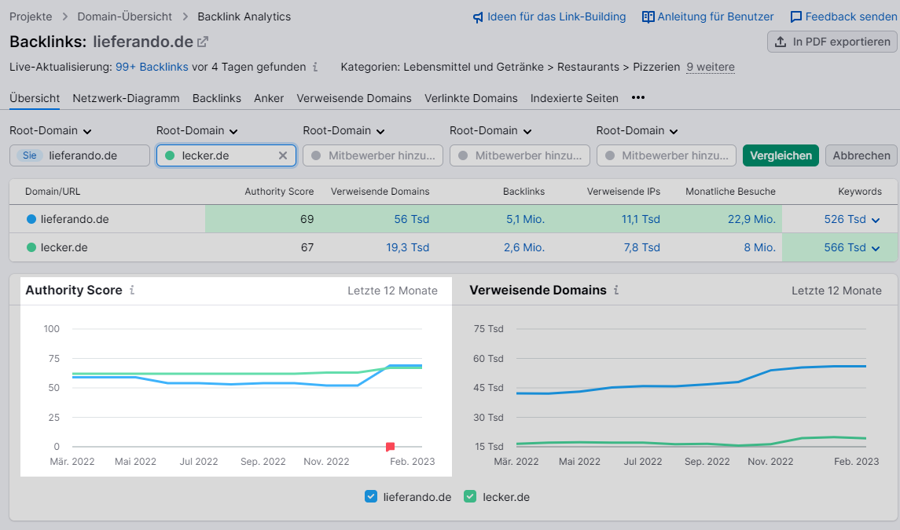Click the info icon beside Authority Score
The width and height of the screenshot is (900, 530).
tap(132, 291)
